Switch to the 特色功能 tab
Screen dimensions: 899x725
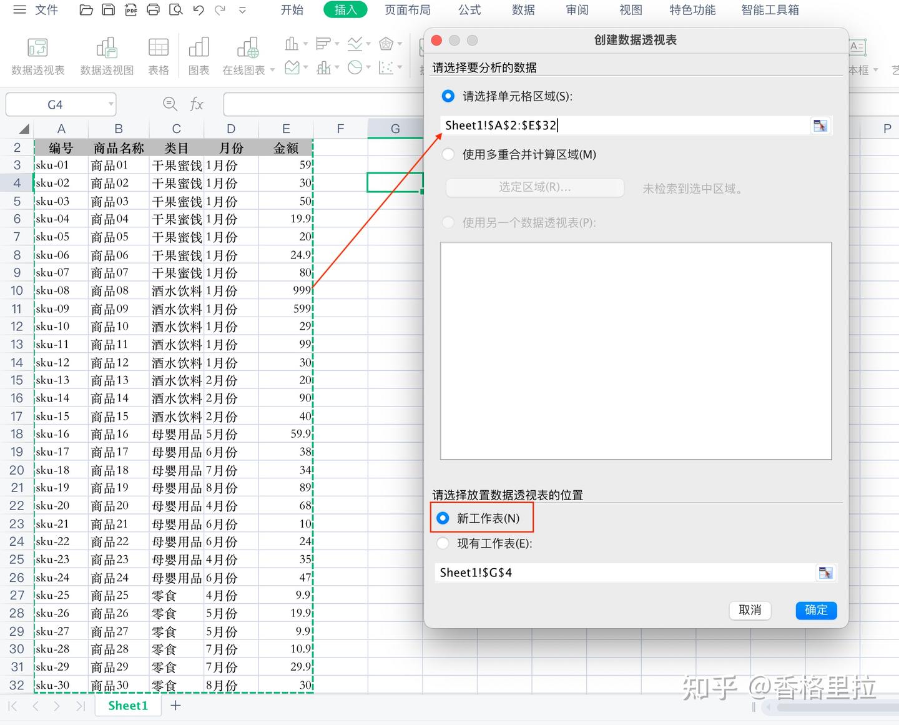point(692,10)
